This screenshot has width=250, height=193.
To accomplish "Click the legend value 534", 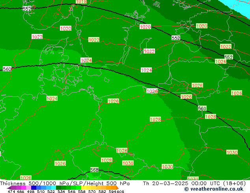I will [x=61, y=191].
